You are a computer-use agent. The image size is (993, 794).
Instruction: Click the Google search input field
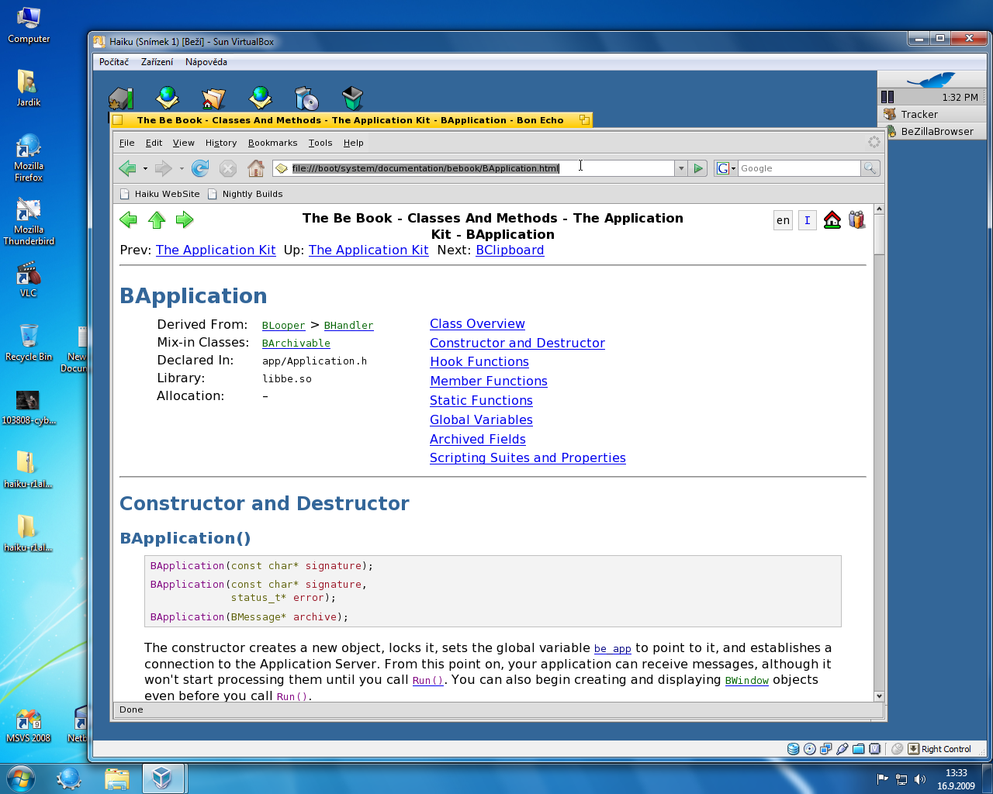(799, 168)
